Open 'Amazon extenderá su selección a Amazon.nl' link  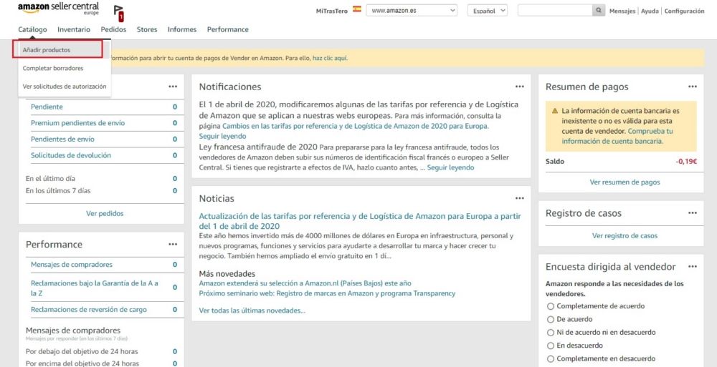coord(305,283)
